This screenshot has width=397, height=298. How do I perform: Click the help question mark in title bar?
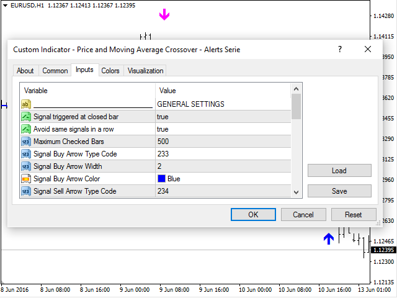pos(339,50)
